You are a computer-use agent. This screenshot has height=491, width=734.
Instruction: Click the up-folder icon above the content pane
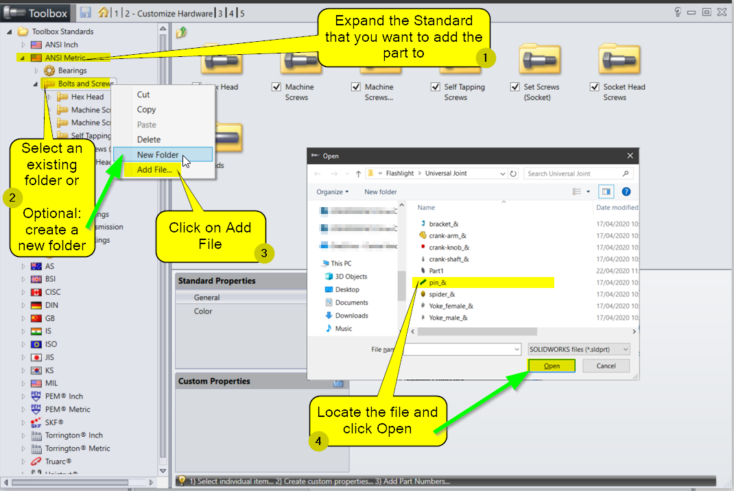[x=180, y=32]
